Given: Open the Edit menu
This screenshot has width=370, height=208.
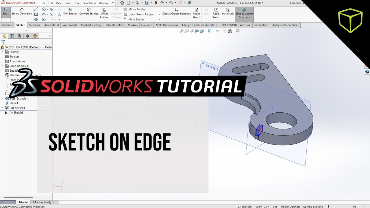Looking at the screenshot, I should [x=51, y=3].
